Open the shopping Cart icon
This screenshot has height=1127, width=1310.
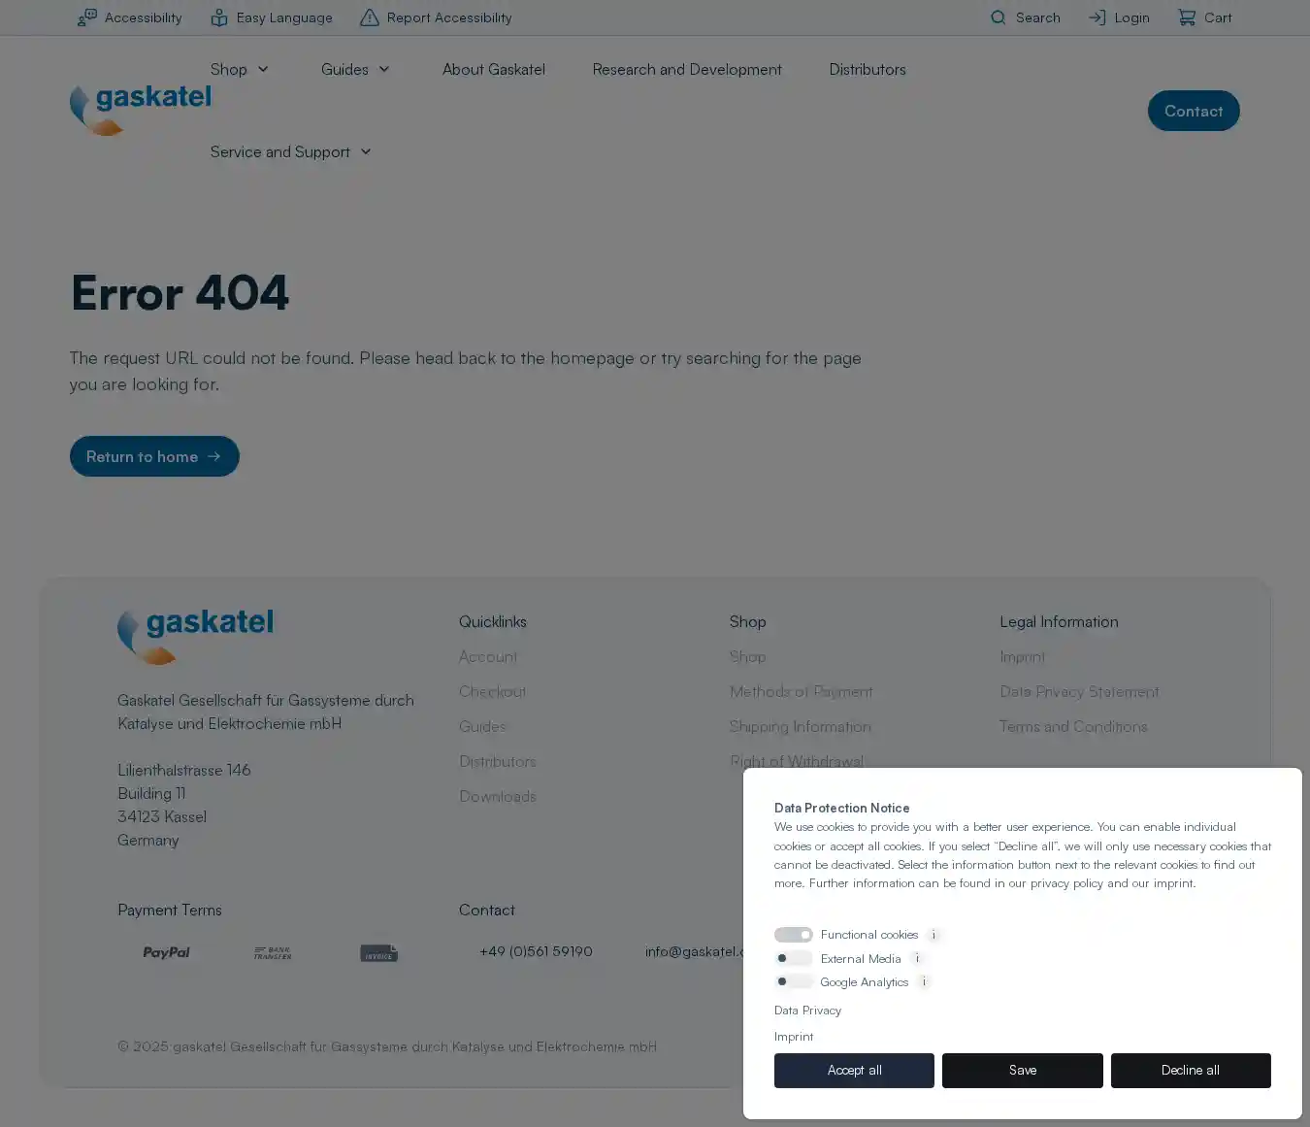tap(1187, 17)
